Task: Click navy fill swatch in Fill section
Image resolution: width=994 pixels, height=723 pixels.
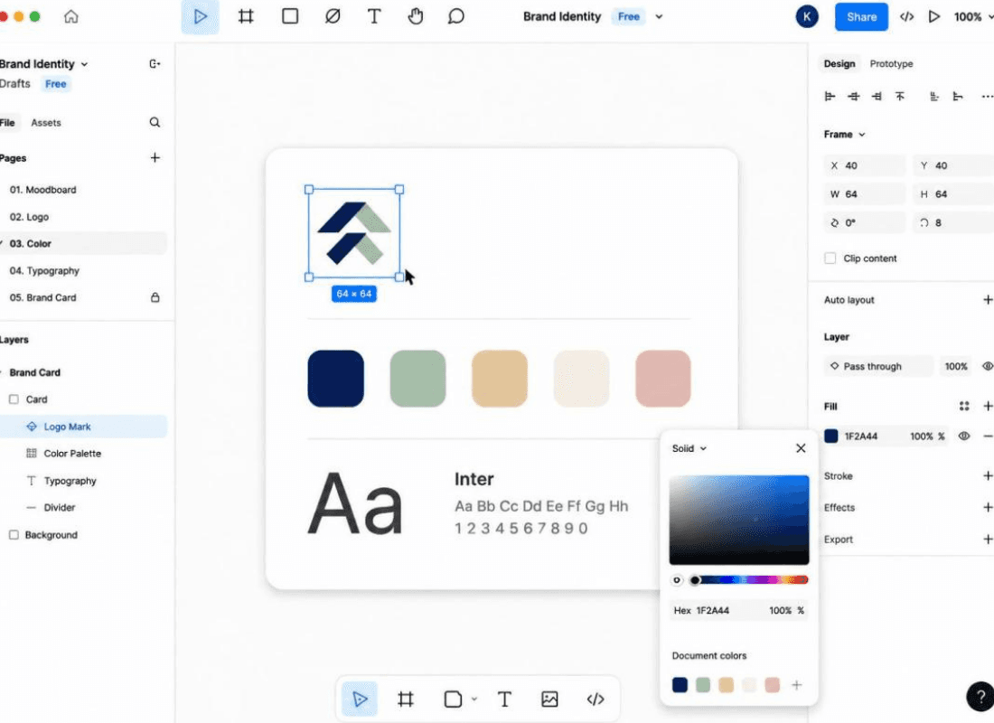Action: 831,437
